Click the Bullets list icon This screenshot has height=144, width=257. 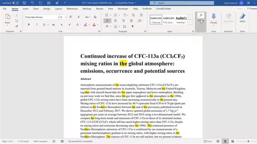[x=107, y=15]
